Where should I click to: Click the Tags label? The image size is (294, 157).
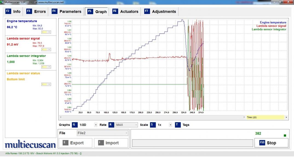[186, 125]
